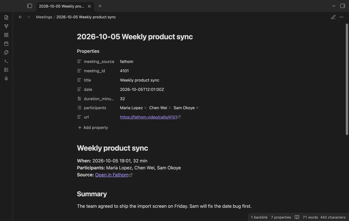Remove Maria Lopez from participants
Screen dimensions: 349x221
tap(145, 108)
